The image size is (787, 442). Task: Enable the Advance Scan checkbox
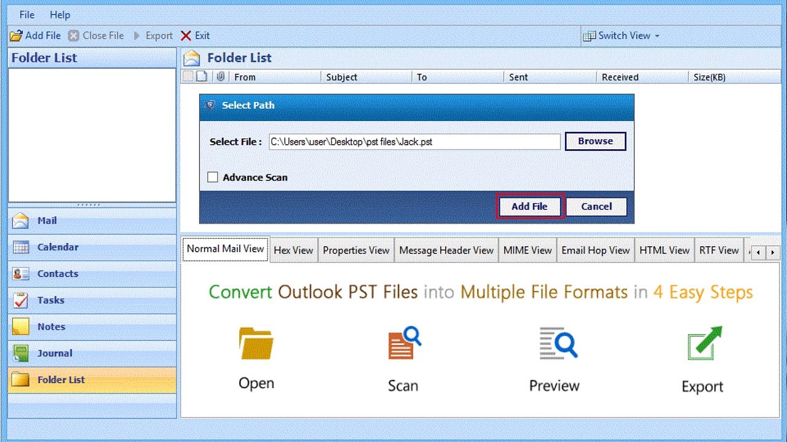(213, 177)
